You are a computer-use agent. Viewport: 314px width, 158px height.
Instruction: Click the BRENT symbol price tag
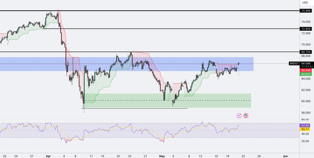point(294,64)
